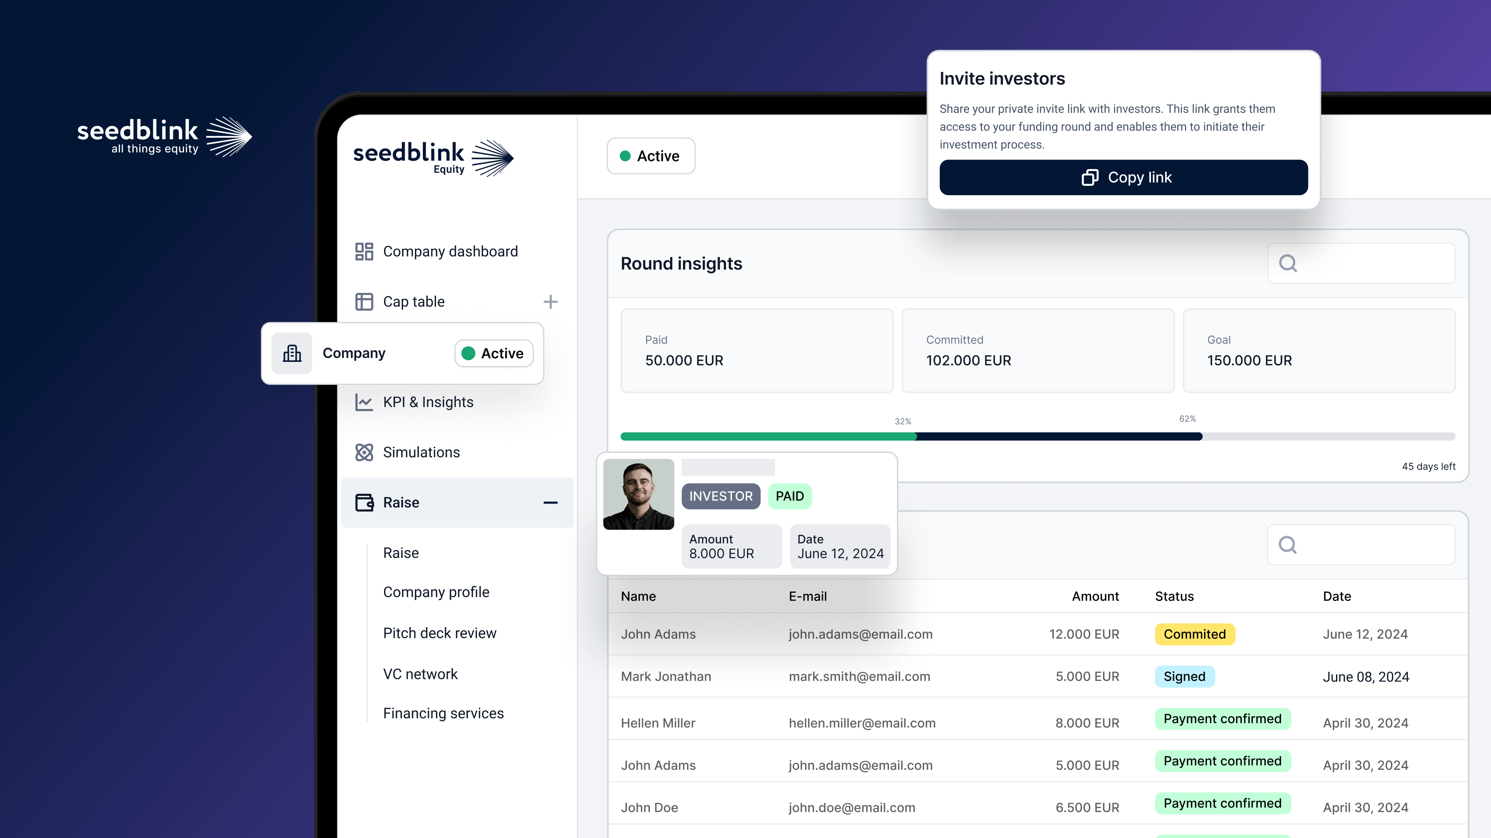
Task: Click the search icon in investor table
Action: point(1288,544)
